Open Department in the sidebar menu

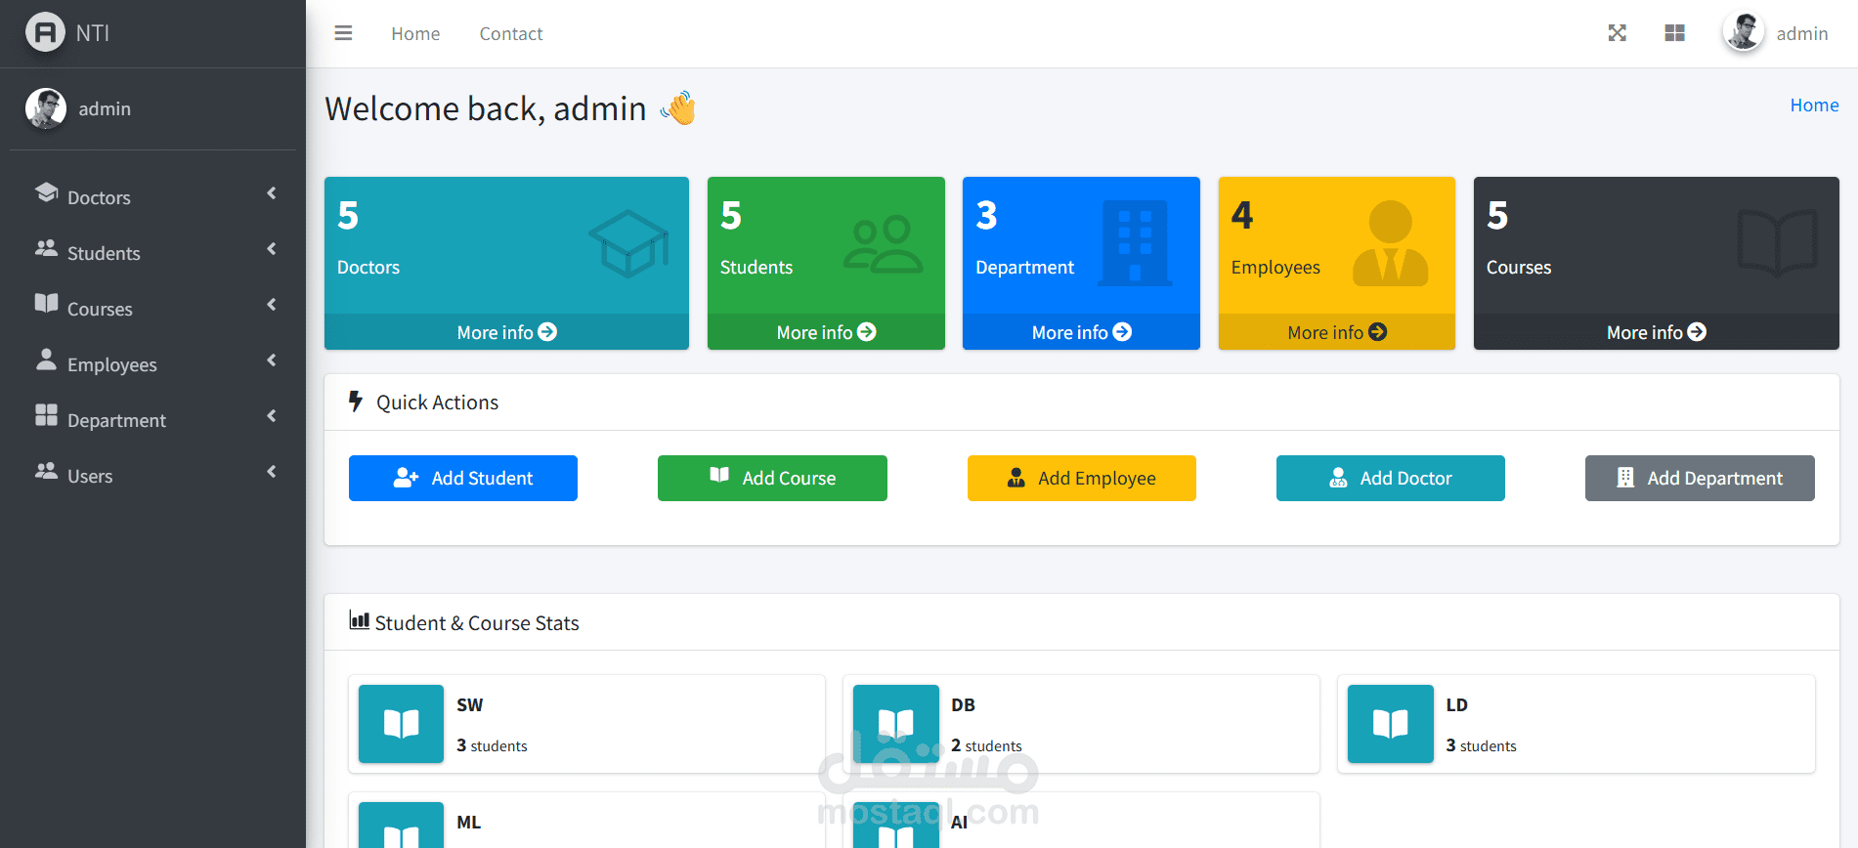point(152,419)
